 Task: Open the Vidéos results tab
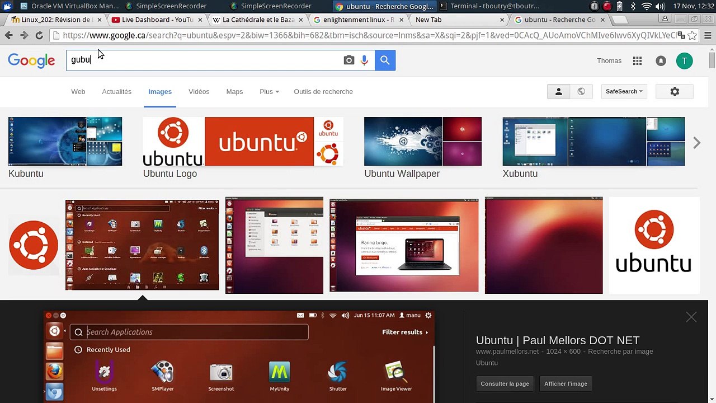point(199,92)
